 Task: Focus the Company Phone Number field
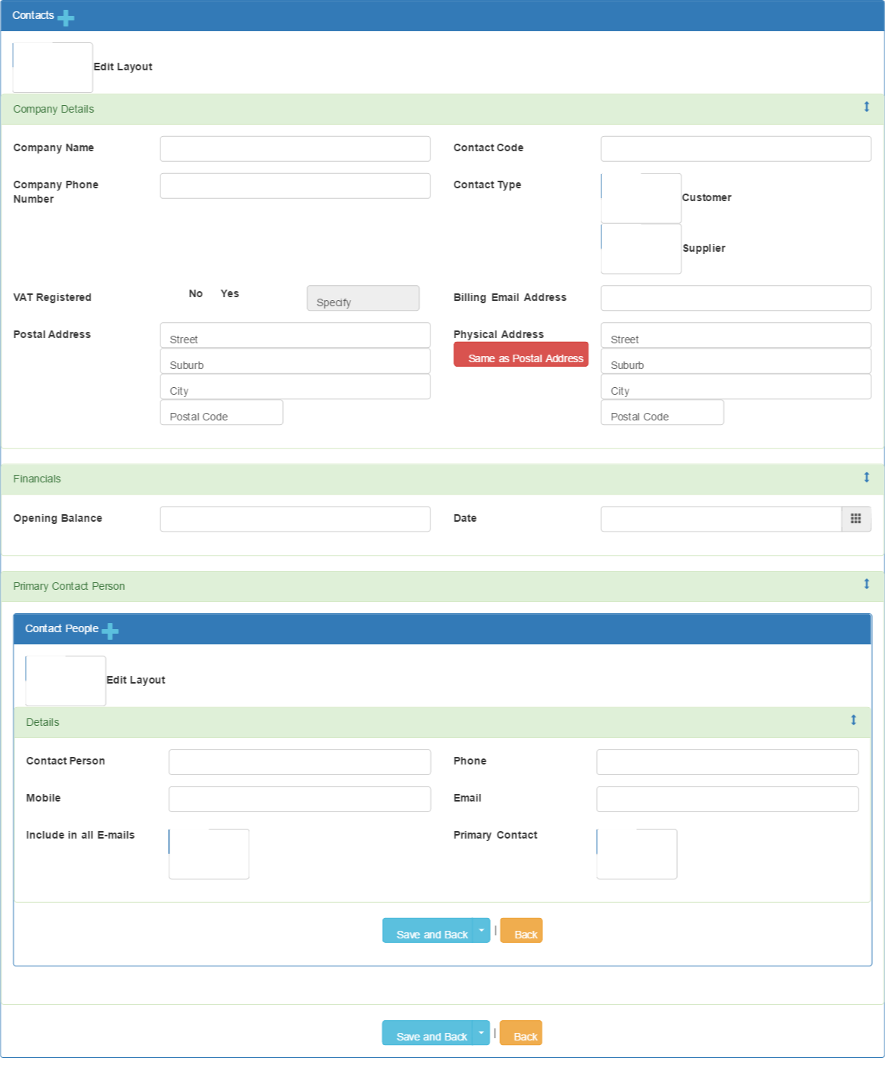[x=295, y=186]
